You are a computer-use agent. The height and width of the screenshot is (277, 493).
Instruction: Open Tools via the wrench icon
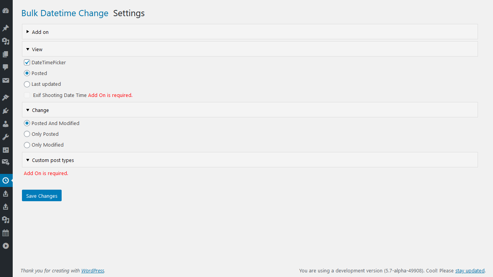coord(6,137)
